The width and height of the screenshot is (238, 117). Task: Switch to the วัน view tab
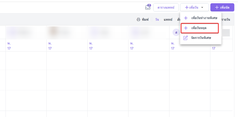(x=157, y=19)
